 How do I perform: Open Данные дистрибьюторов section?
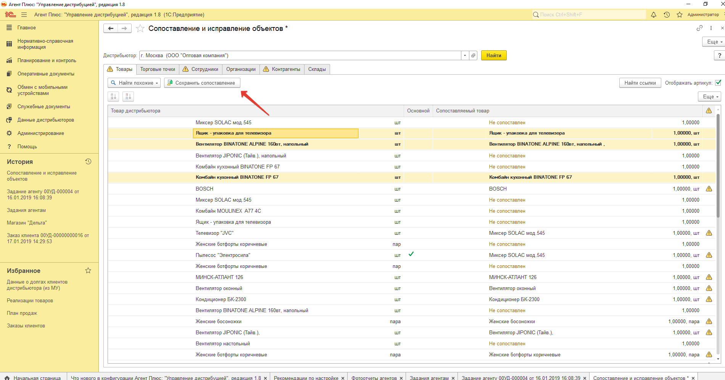click(x=46, y=120)
